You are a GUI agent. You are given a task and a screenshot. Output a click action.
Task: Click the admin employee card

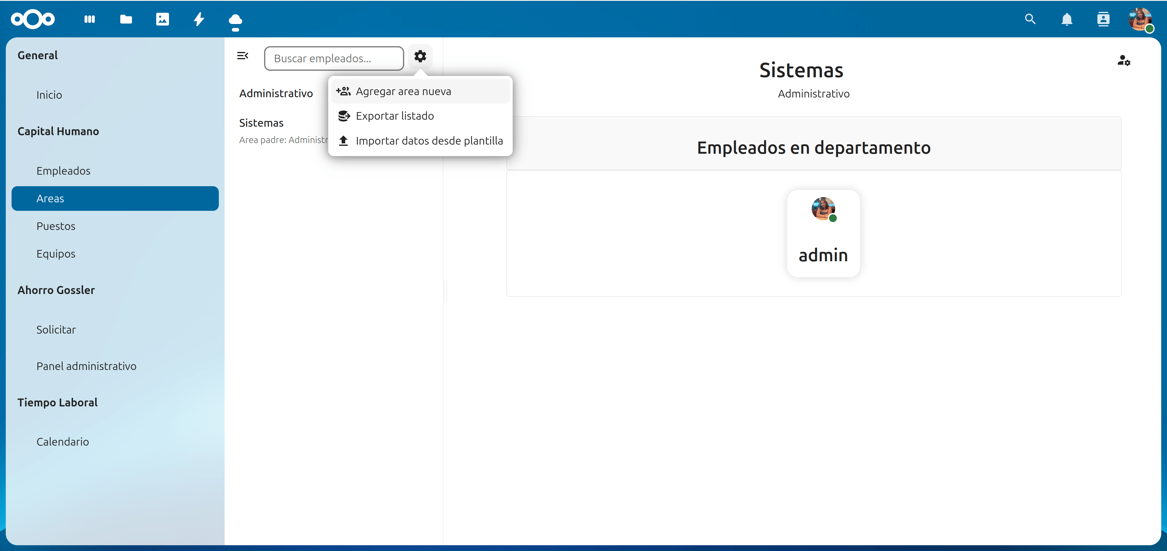[823, 233]
